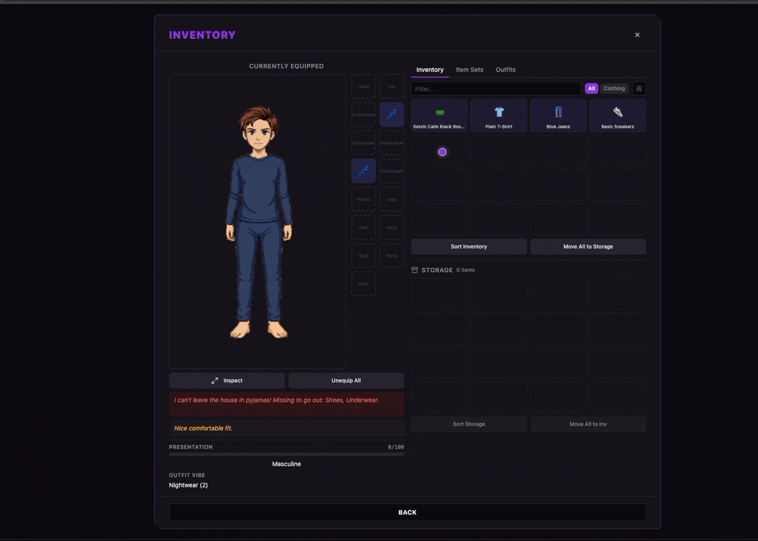Enable the All filter toggle
Viewport: 758px width, 541px height.
pyautogui.click(x=591, y=88)
